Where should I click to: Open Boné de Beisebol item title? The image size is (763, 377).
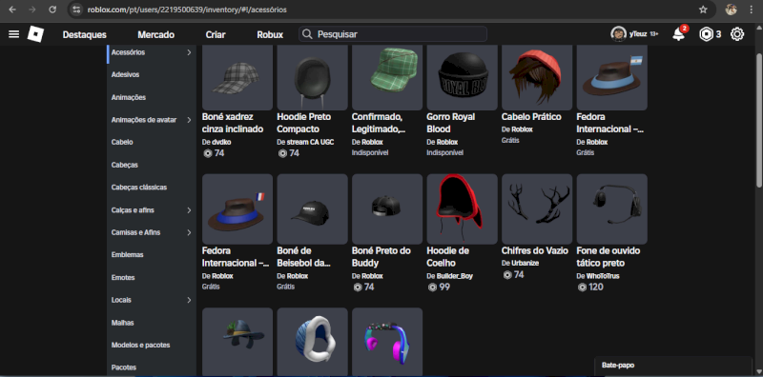(x=304, y=257)
